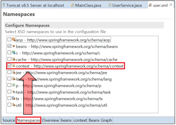176x125 pixels.
Task: Uncheck the beans namespace checkbox
Action: click(x=9, y=46)
